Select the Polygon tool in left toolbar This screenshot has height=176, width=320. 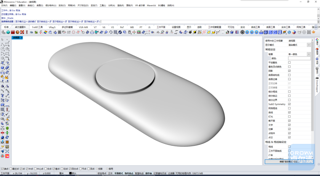[x=2, y=58]
